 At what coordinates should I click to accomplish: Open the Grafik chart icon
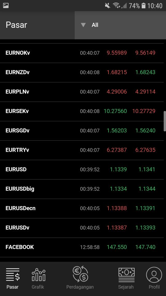(39, 275)
